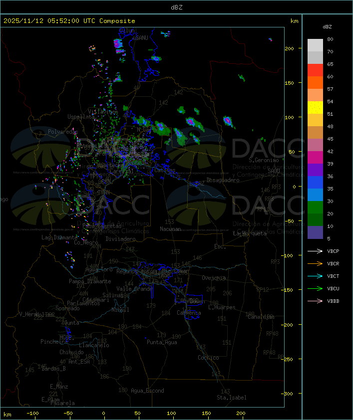Click the dBZ title at the top

click(x=177, y=7)
